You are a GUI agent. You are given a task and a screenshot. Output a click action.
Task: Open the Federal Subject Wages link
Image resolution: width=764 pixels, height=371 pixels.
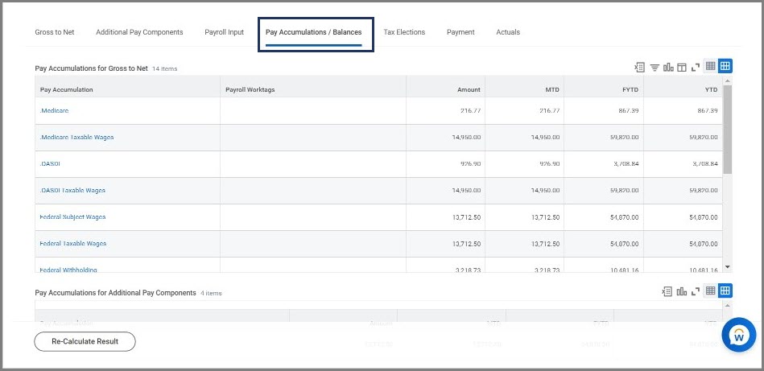[x=72, y=217]
